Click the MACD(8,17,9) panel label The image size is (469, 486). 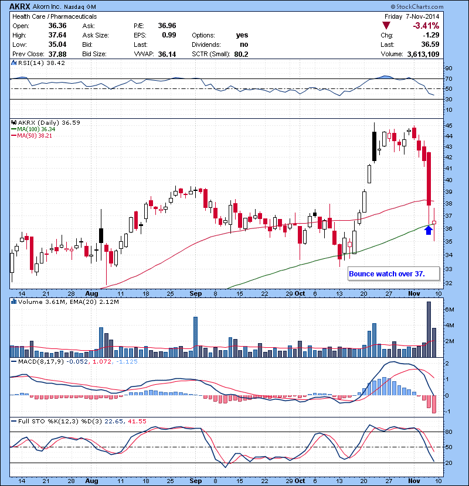41,361
